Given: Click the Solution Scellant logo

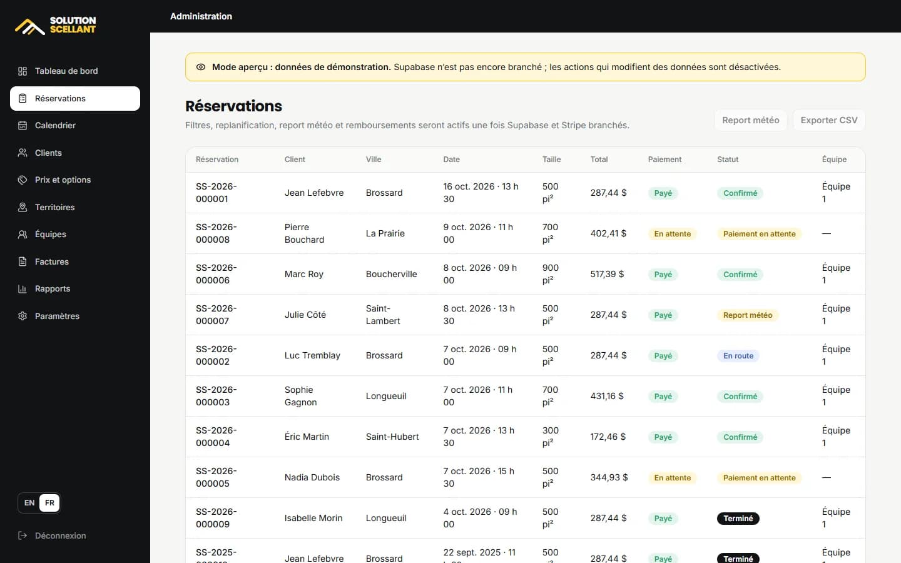Looking at the screenshot, I should (x=56, y=25).
